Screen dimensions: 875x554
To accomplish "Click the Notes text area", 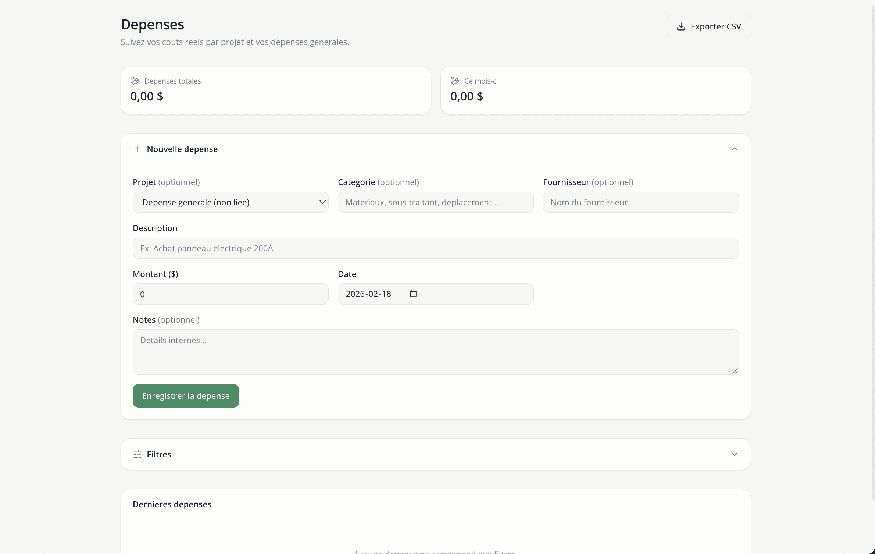I will tap(435, 352).
